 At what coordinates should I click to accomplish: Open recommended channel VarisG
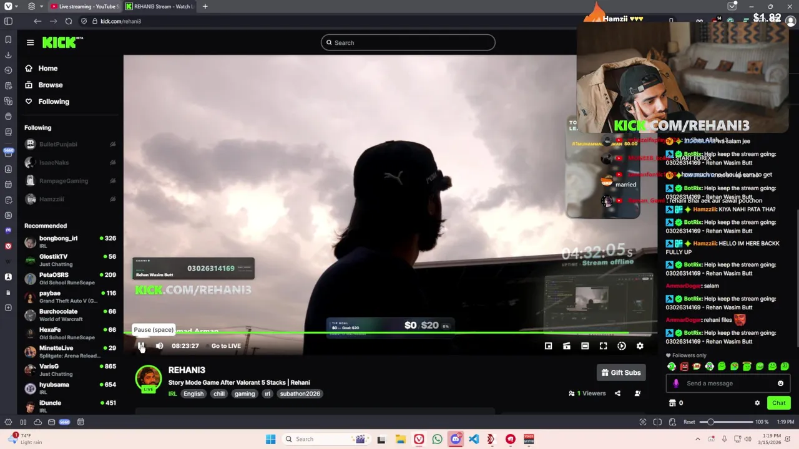coord(70,370)
